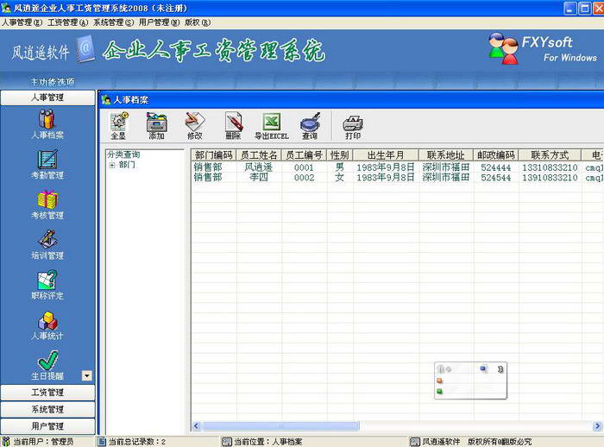The image size is (604, 447).
Task: Click the notebook @ logo icon
Action: [85, 49]
